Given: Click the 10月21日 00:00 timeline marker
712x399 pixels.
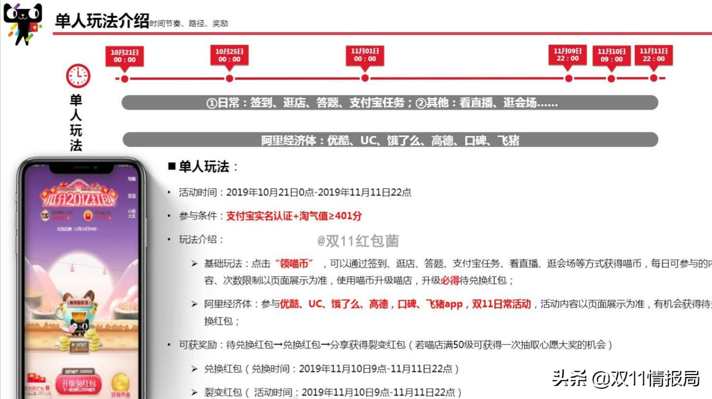Looking at the screenshot, I should (x=125, y=56).
